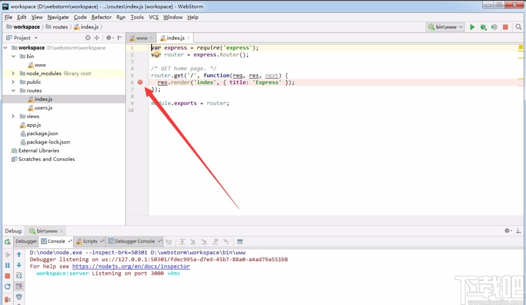Toggle soft-wrap icon in console sidebar

point(19,275)
